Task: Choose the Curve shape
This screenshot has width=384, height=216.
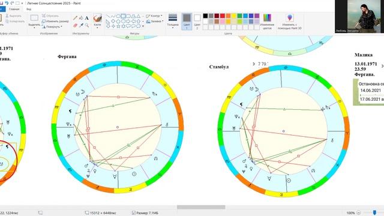Action: click(113, 16)
